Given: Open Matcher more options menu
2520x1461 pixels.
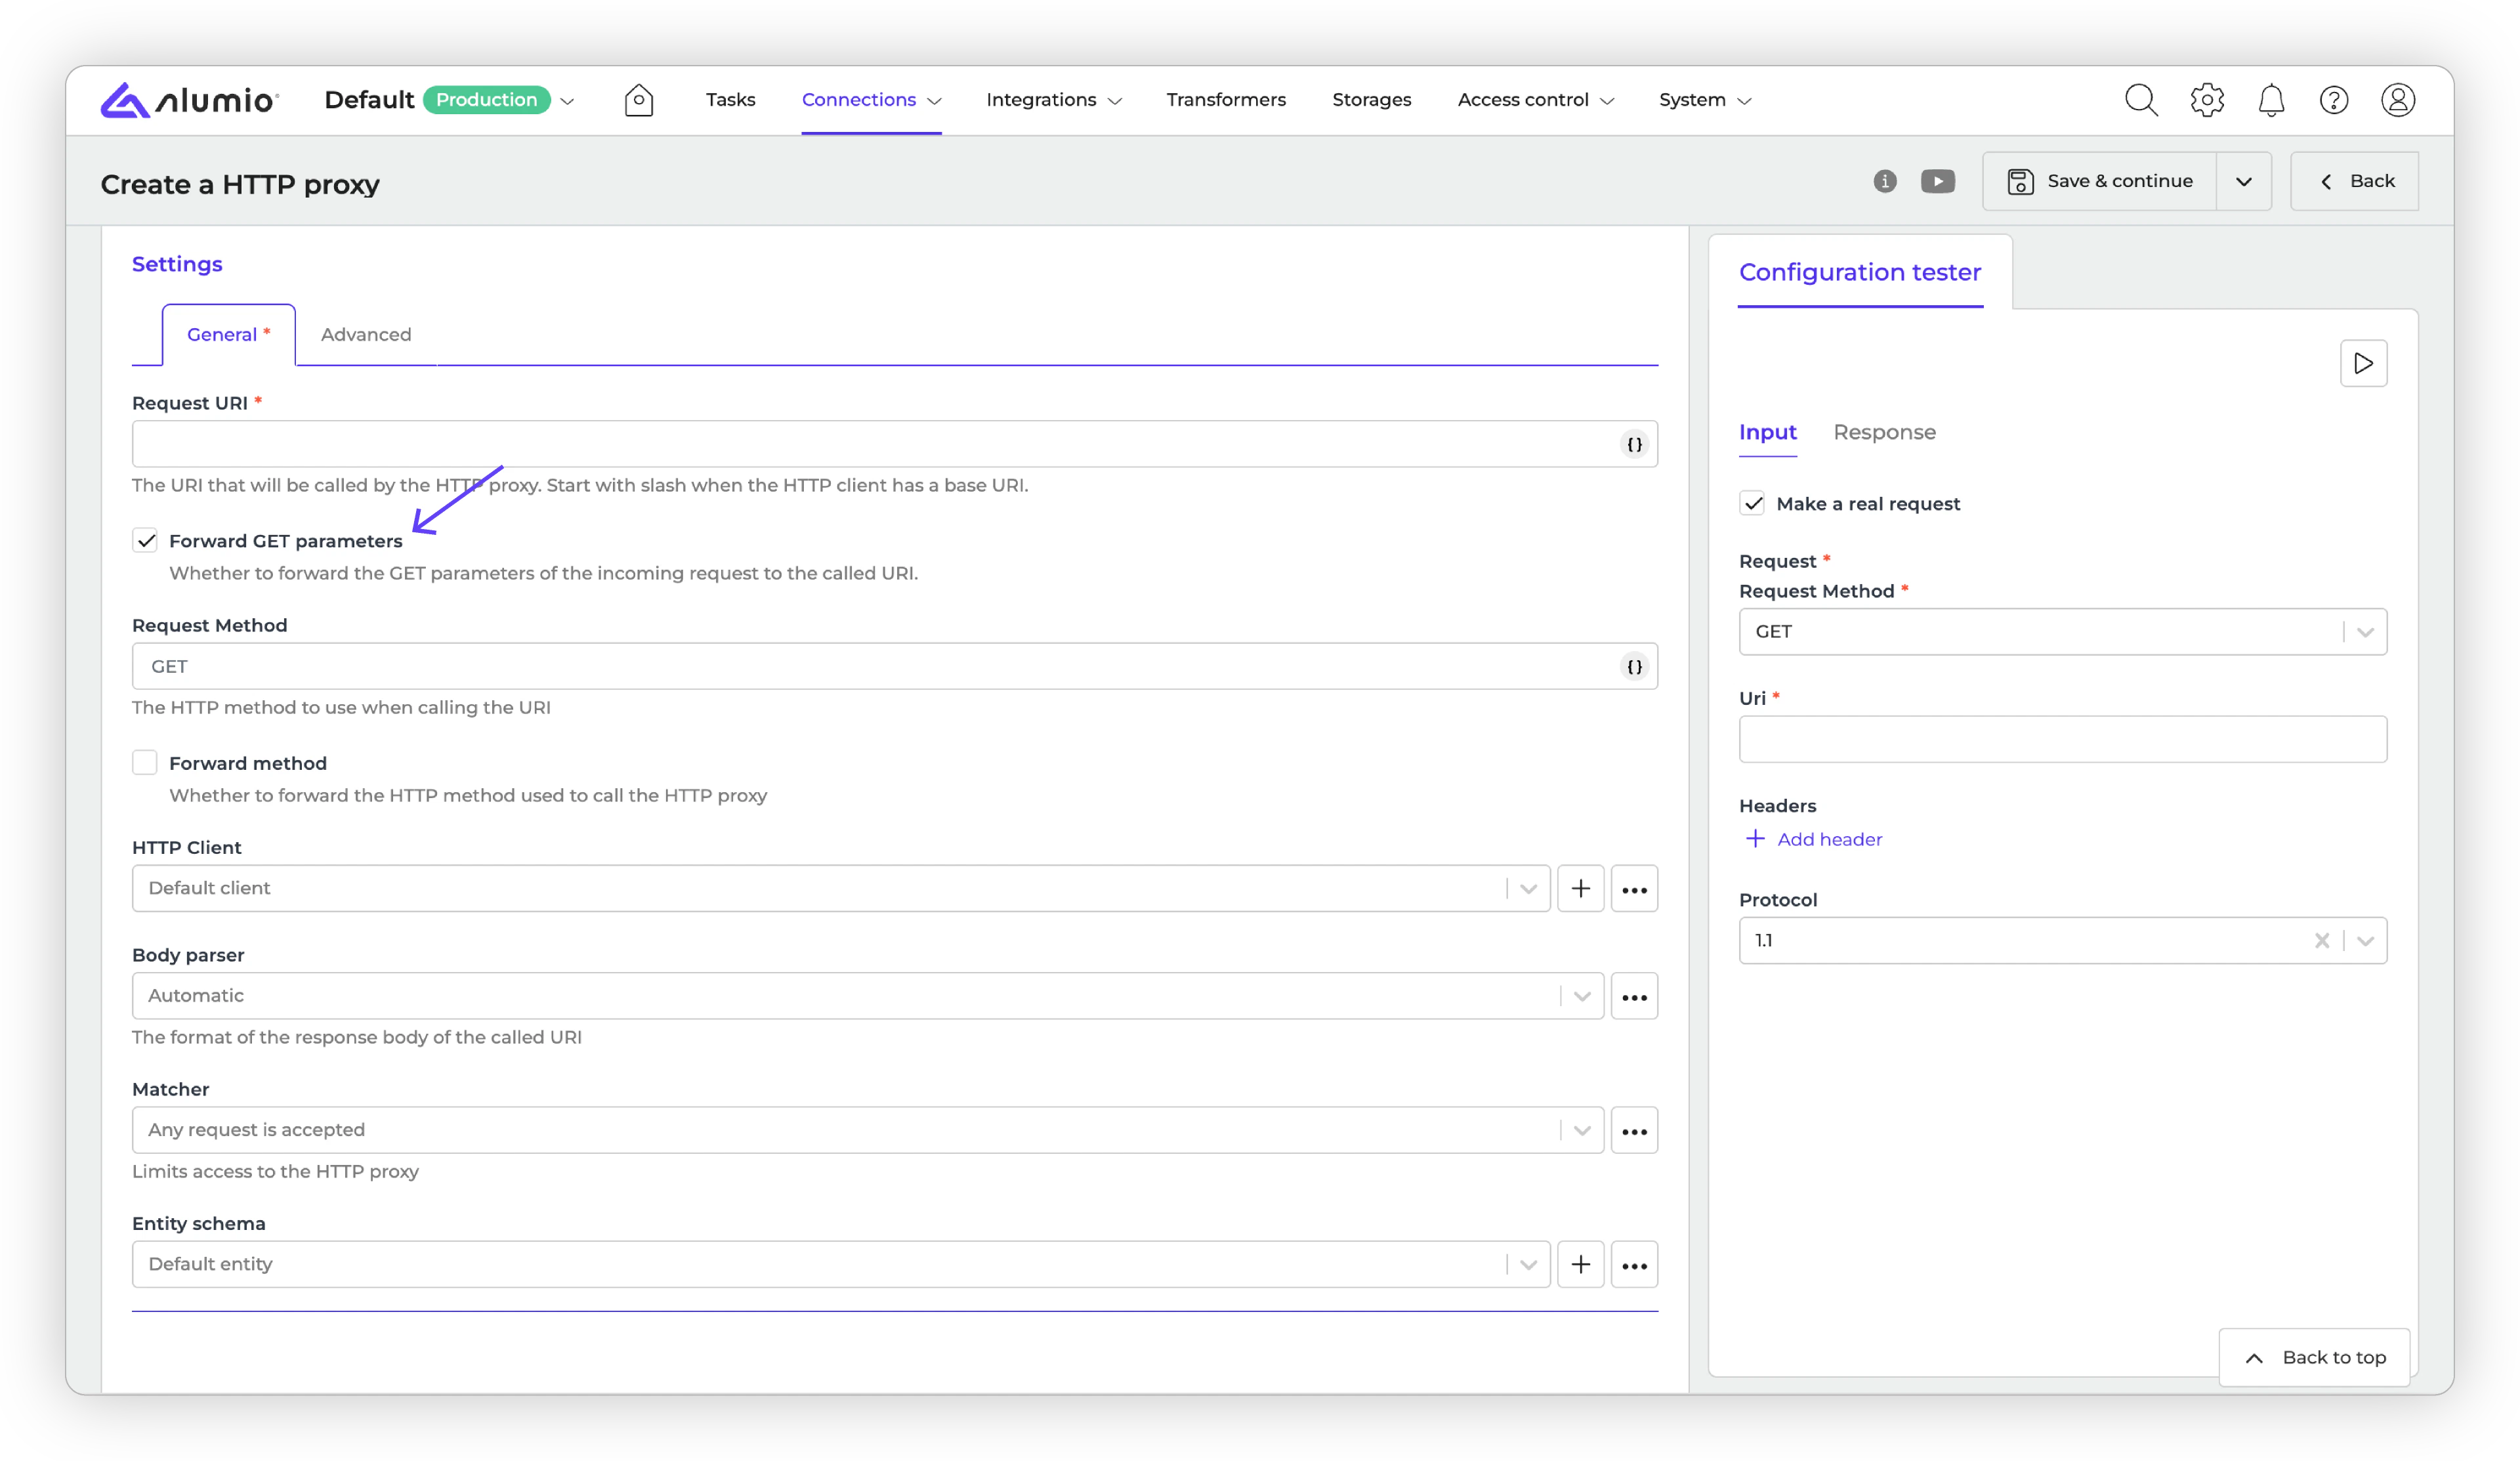Looking at the screenshot, I should [x=1634, y=1130].
